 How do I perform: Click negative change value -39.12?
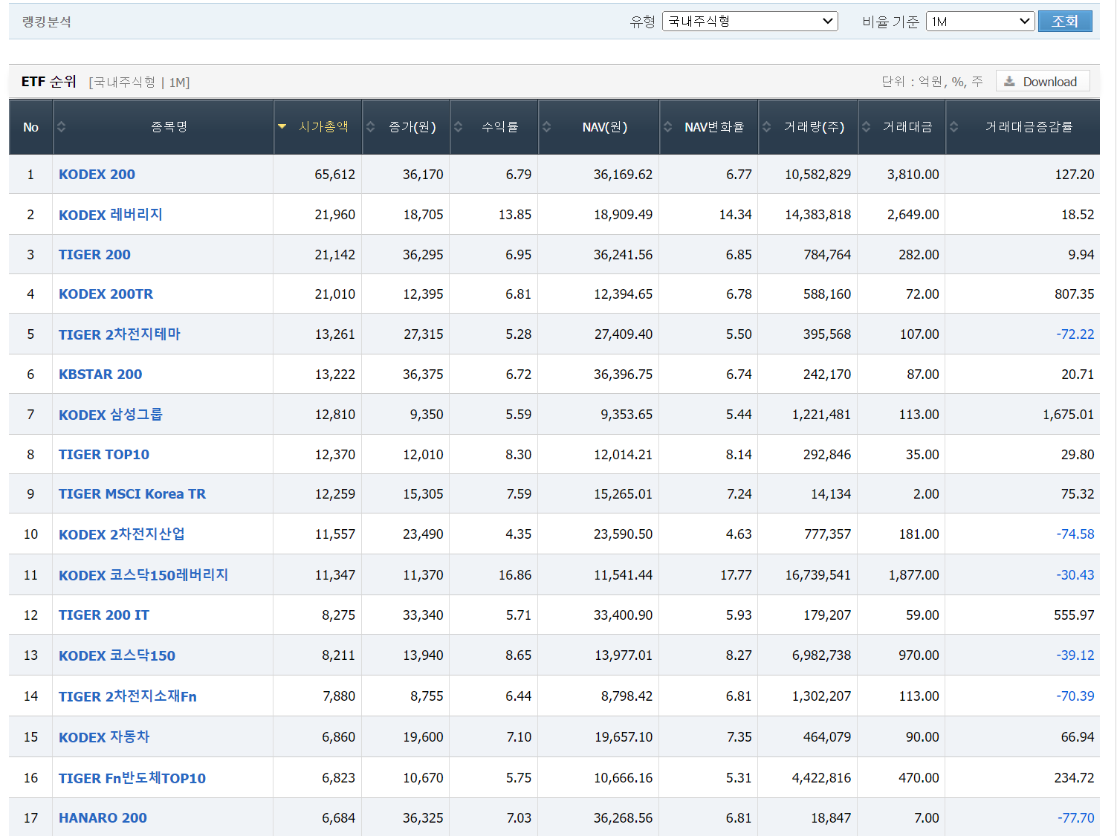tap(1075, 655)
